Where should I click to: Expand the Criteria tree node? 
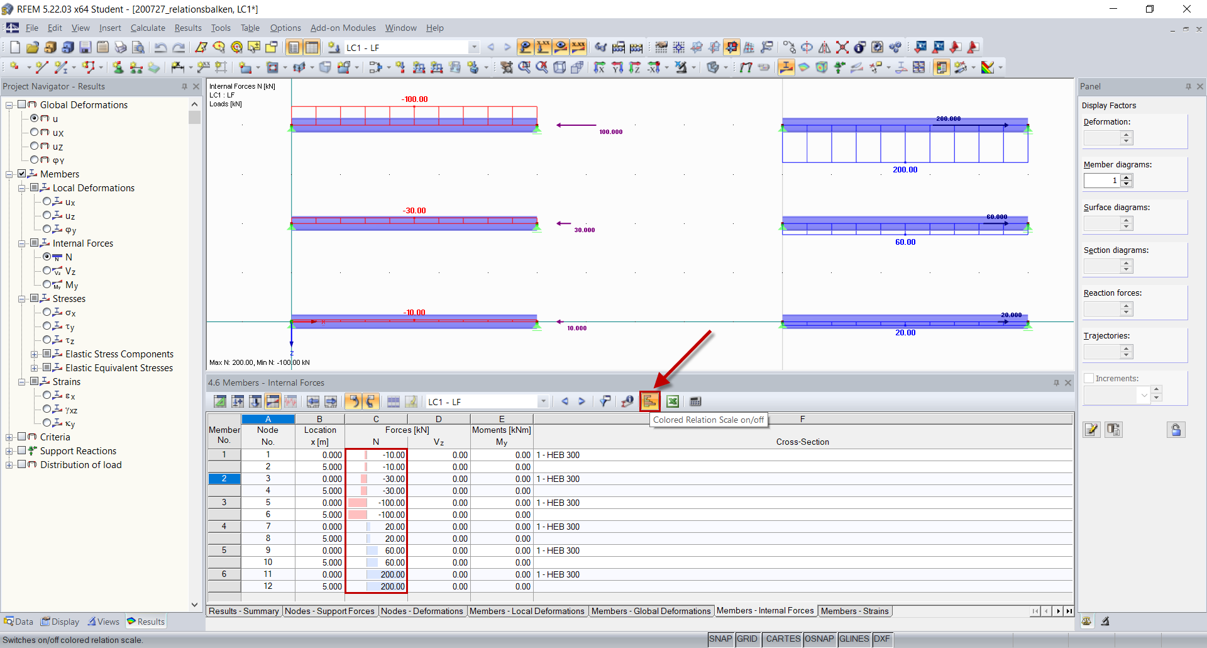click(x=9, y=437)
